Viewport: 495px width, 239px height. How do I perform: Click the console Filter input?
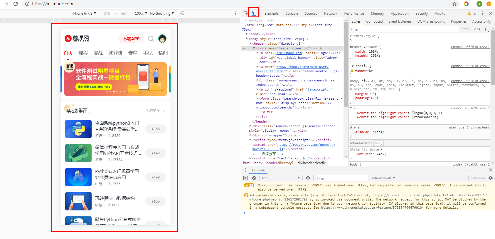pos(341,178)
